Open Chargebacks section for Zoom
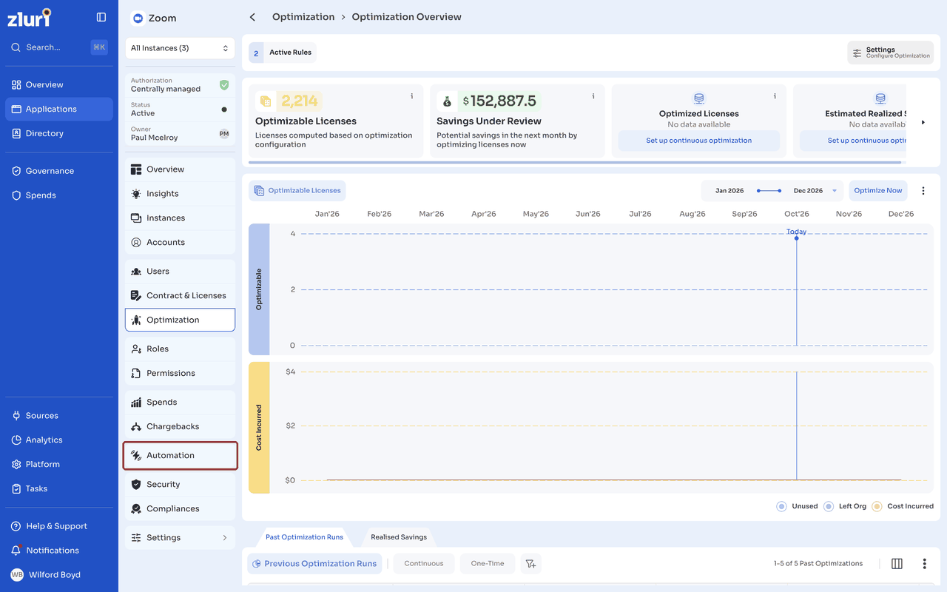The image size is (947, 592). point(180,427)
